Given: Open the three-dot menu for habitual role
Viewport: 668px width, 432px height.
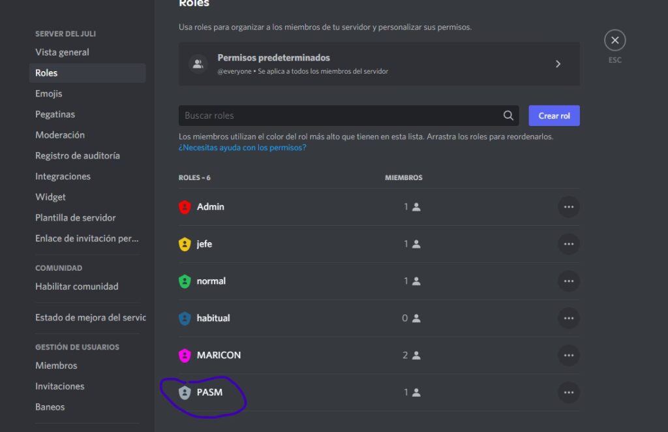Looking at the screenshot, I should coord(568,318).
